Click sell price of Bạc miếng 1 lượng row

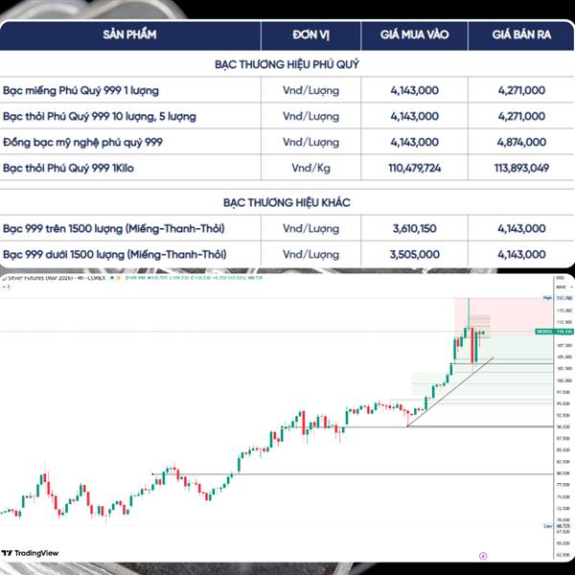point(521,90)
